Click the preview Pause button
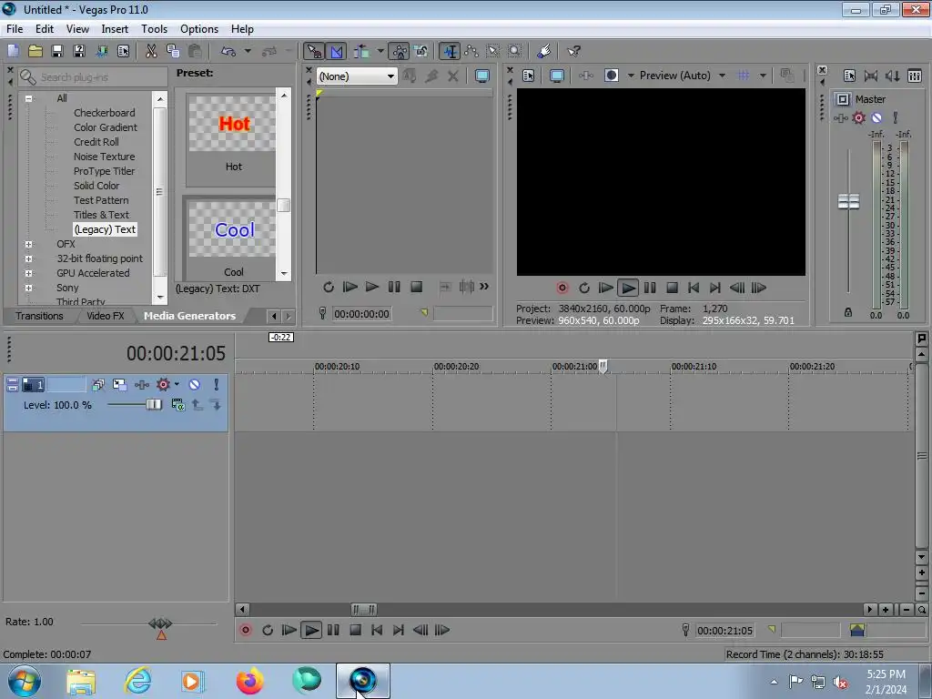The image size is (932, 699). pos(650,288)
